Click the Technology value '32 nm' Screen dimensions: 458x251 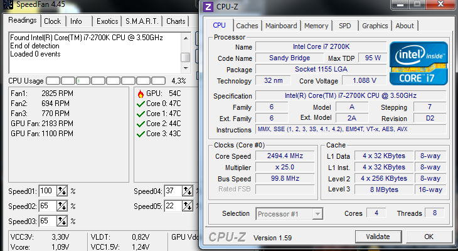click(x=273, y=81)
